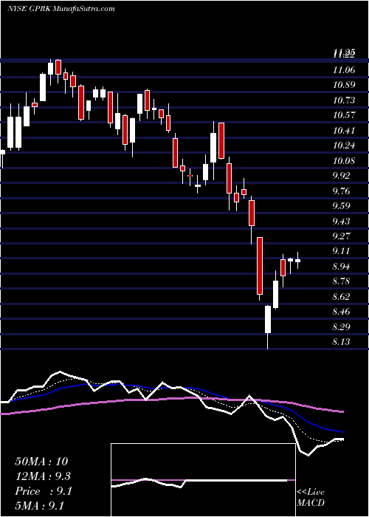Click the 9.43 price axis label
This screenshot has width=369, height=517.
(x=341, y=222)
